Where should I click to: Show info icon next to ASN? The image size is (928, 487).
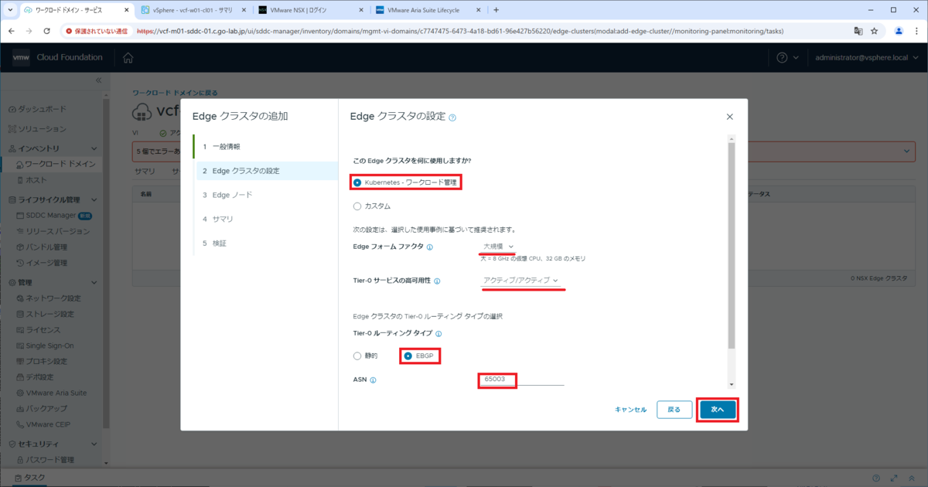point(373,380)
